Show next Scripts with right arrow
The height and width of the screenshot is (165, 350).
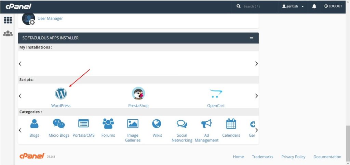pos(256,96)
